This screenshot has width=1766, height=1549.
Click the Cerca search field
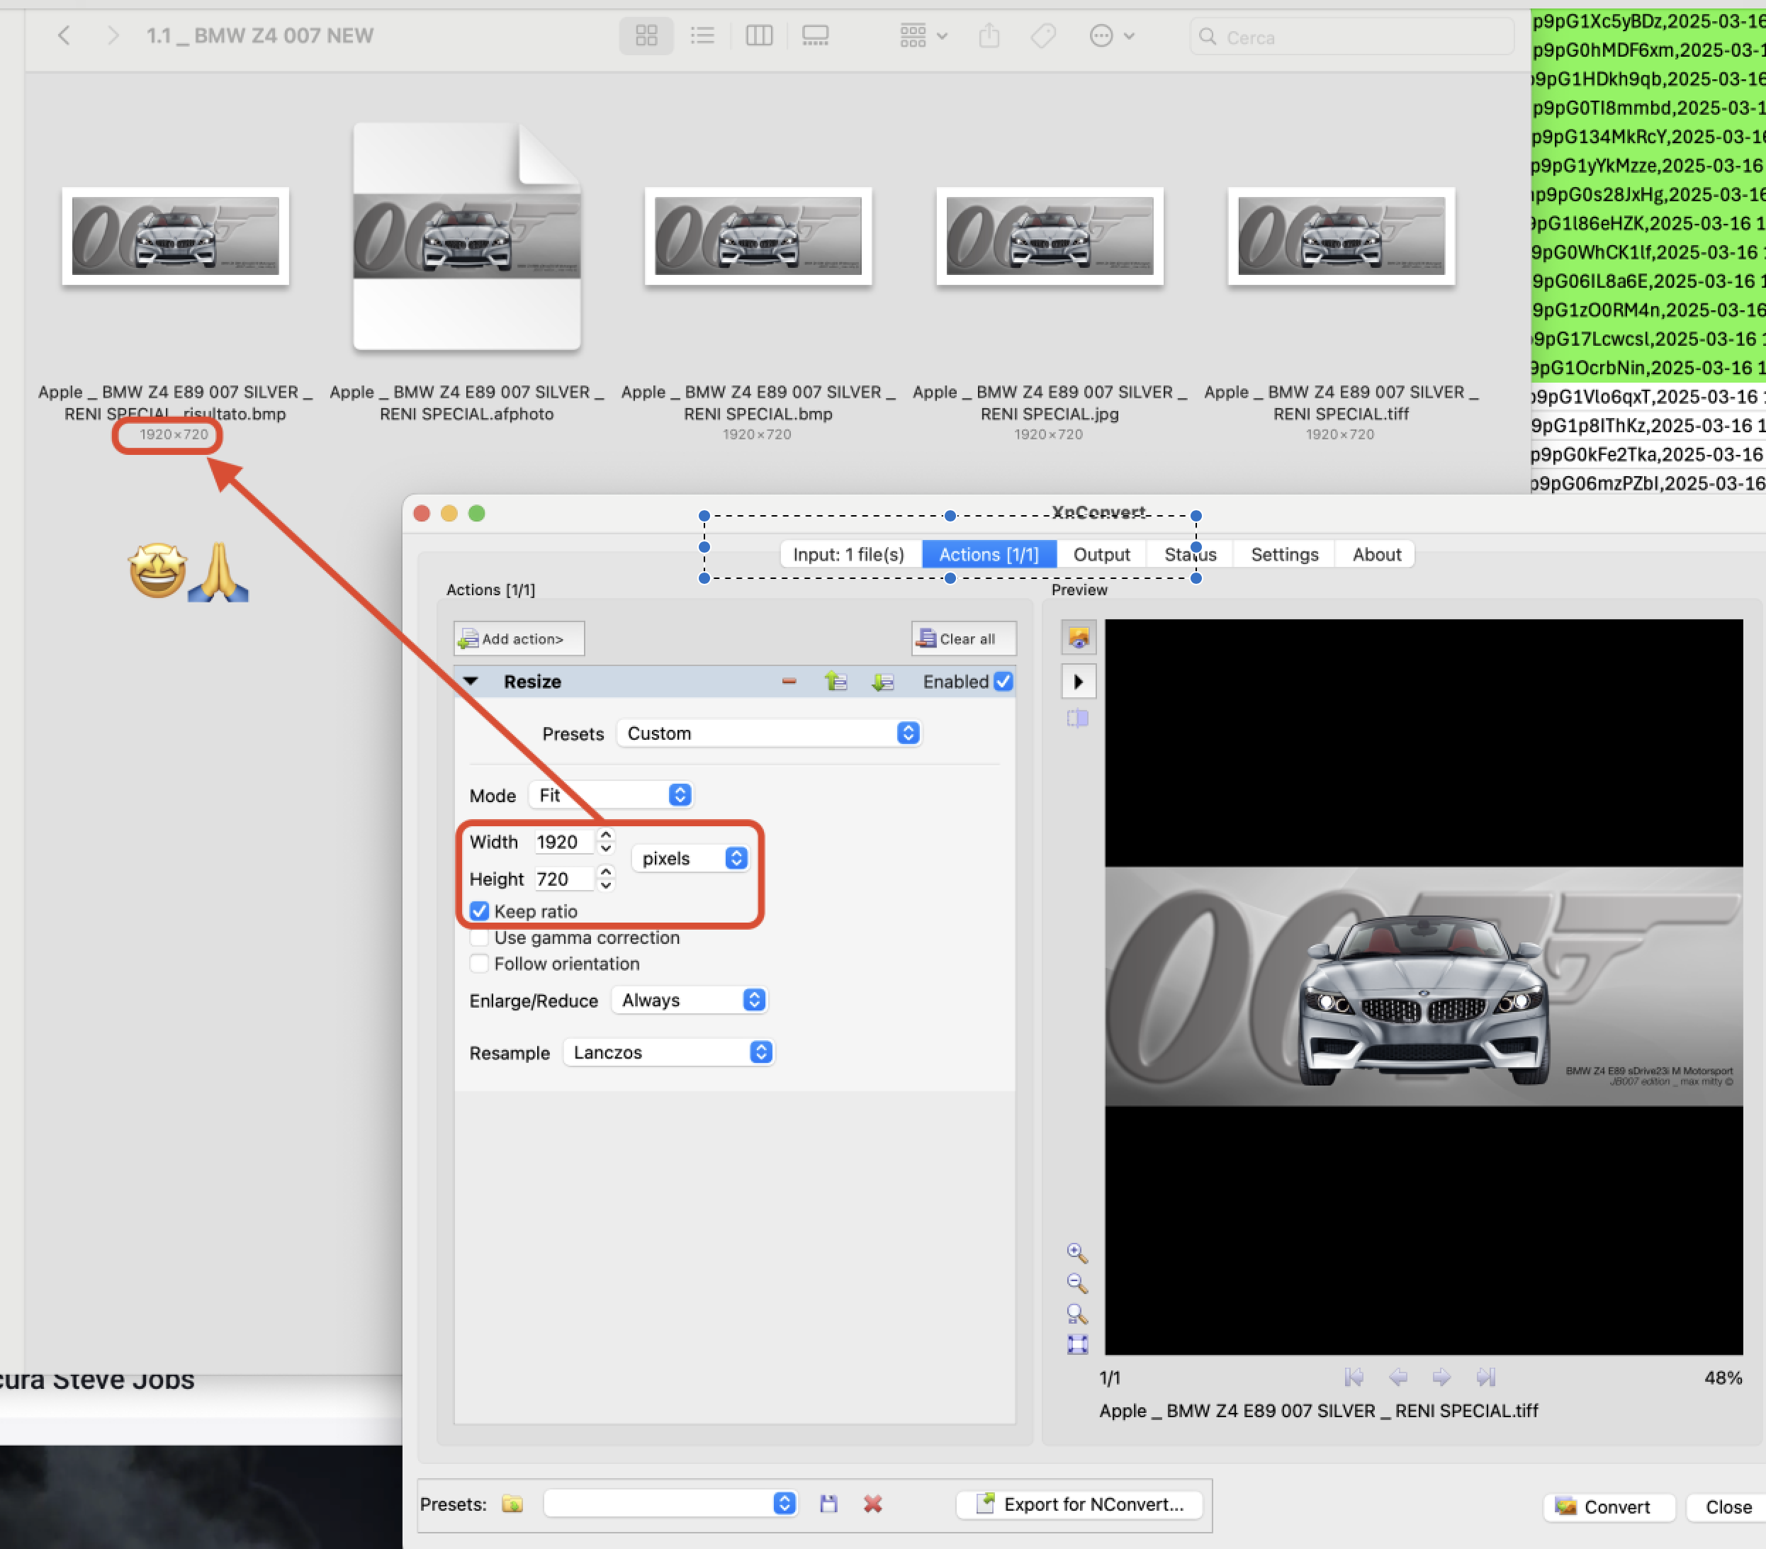tap(1351, 37)
